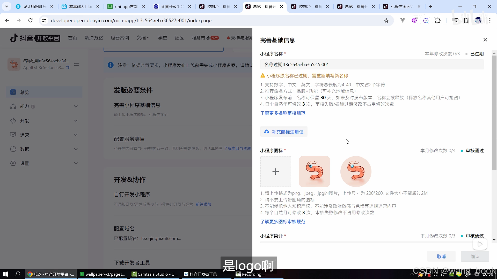
Task: Open Chrome three-dot menu
Action: pos(490,20)
